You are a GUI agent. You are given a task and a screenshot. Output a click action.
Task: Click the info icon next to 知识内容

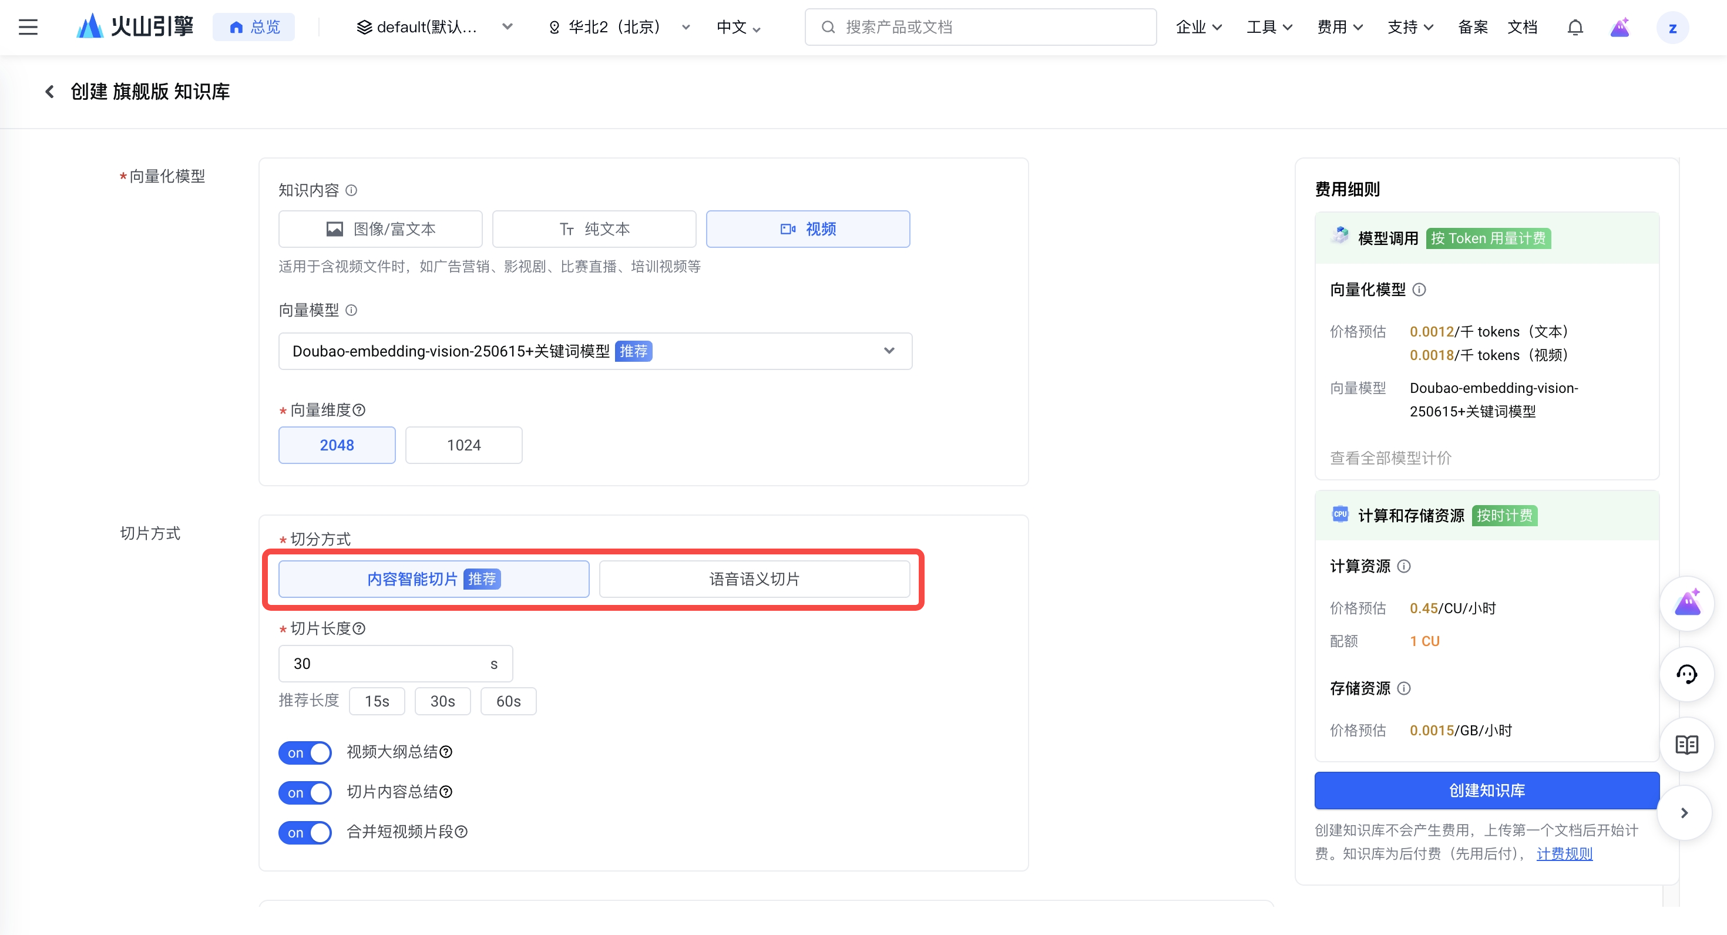coord(351,190)
